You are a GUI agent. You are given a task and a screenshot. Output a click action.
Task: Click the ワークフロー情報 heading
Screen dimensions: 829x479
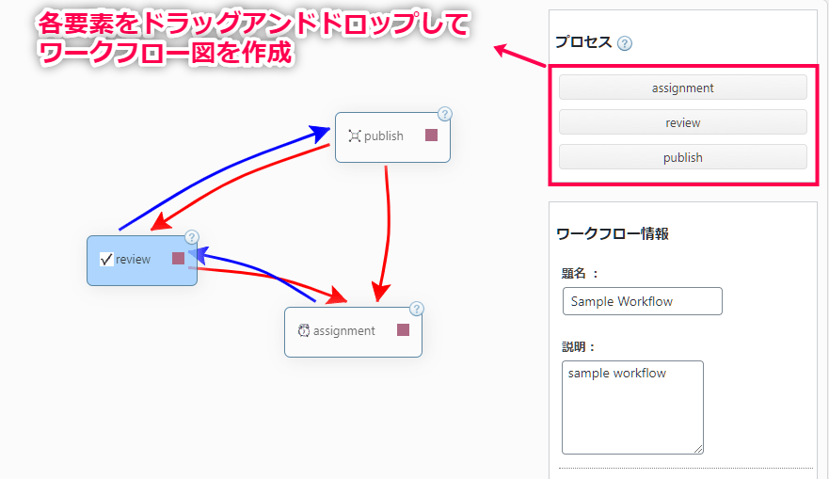(613, 233)
